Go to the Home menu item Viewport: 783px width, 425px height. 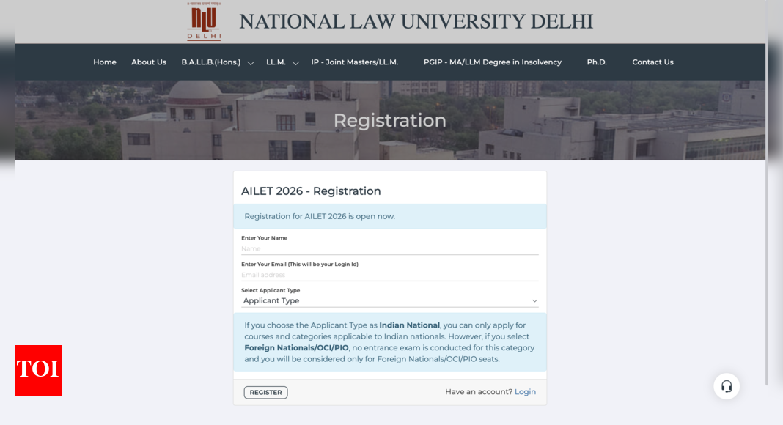pos(105,62)
